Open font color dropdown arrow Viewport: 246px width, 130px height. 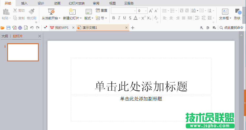click(139, 18)
